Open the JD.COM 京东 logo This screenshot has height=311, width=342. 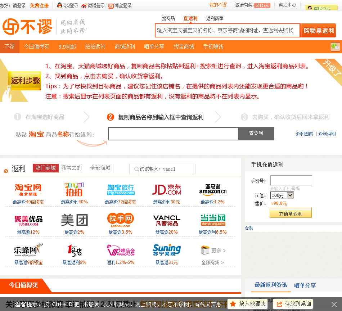click(x=167, y=189)
